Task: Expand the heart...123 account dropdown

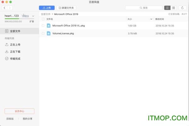Action: click(x=33, y=16)
